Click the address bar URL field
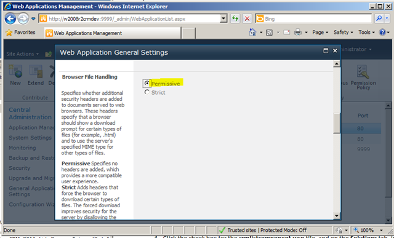 129,19
